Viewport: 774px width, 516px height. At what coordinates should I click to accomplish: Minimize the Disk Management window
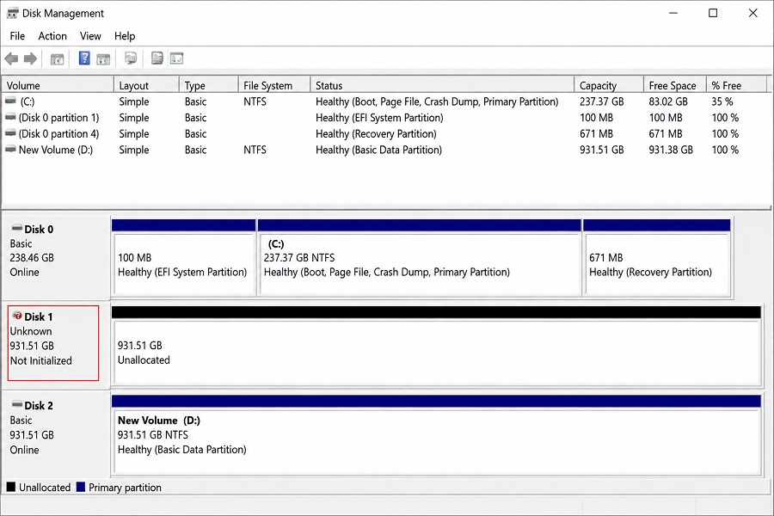(673, 14)
